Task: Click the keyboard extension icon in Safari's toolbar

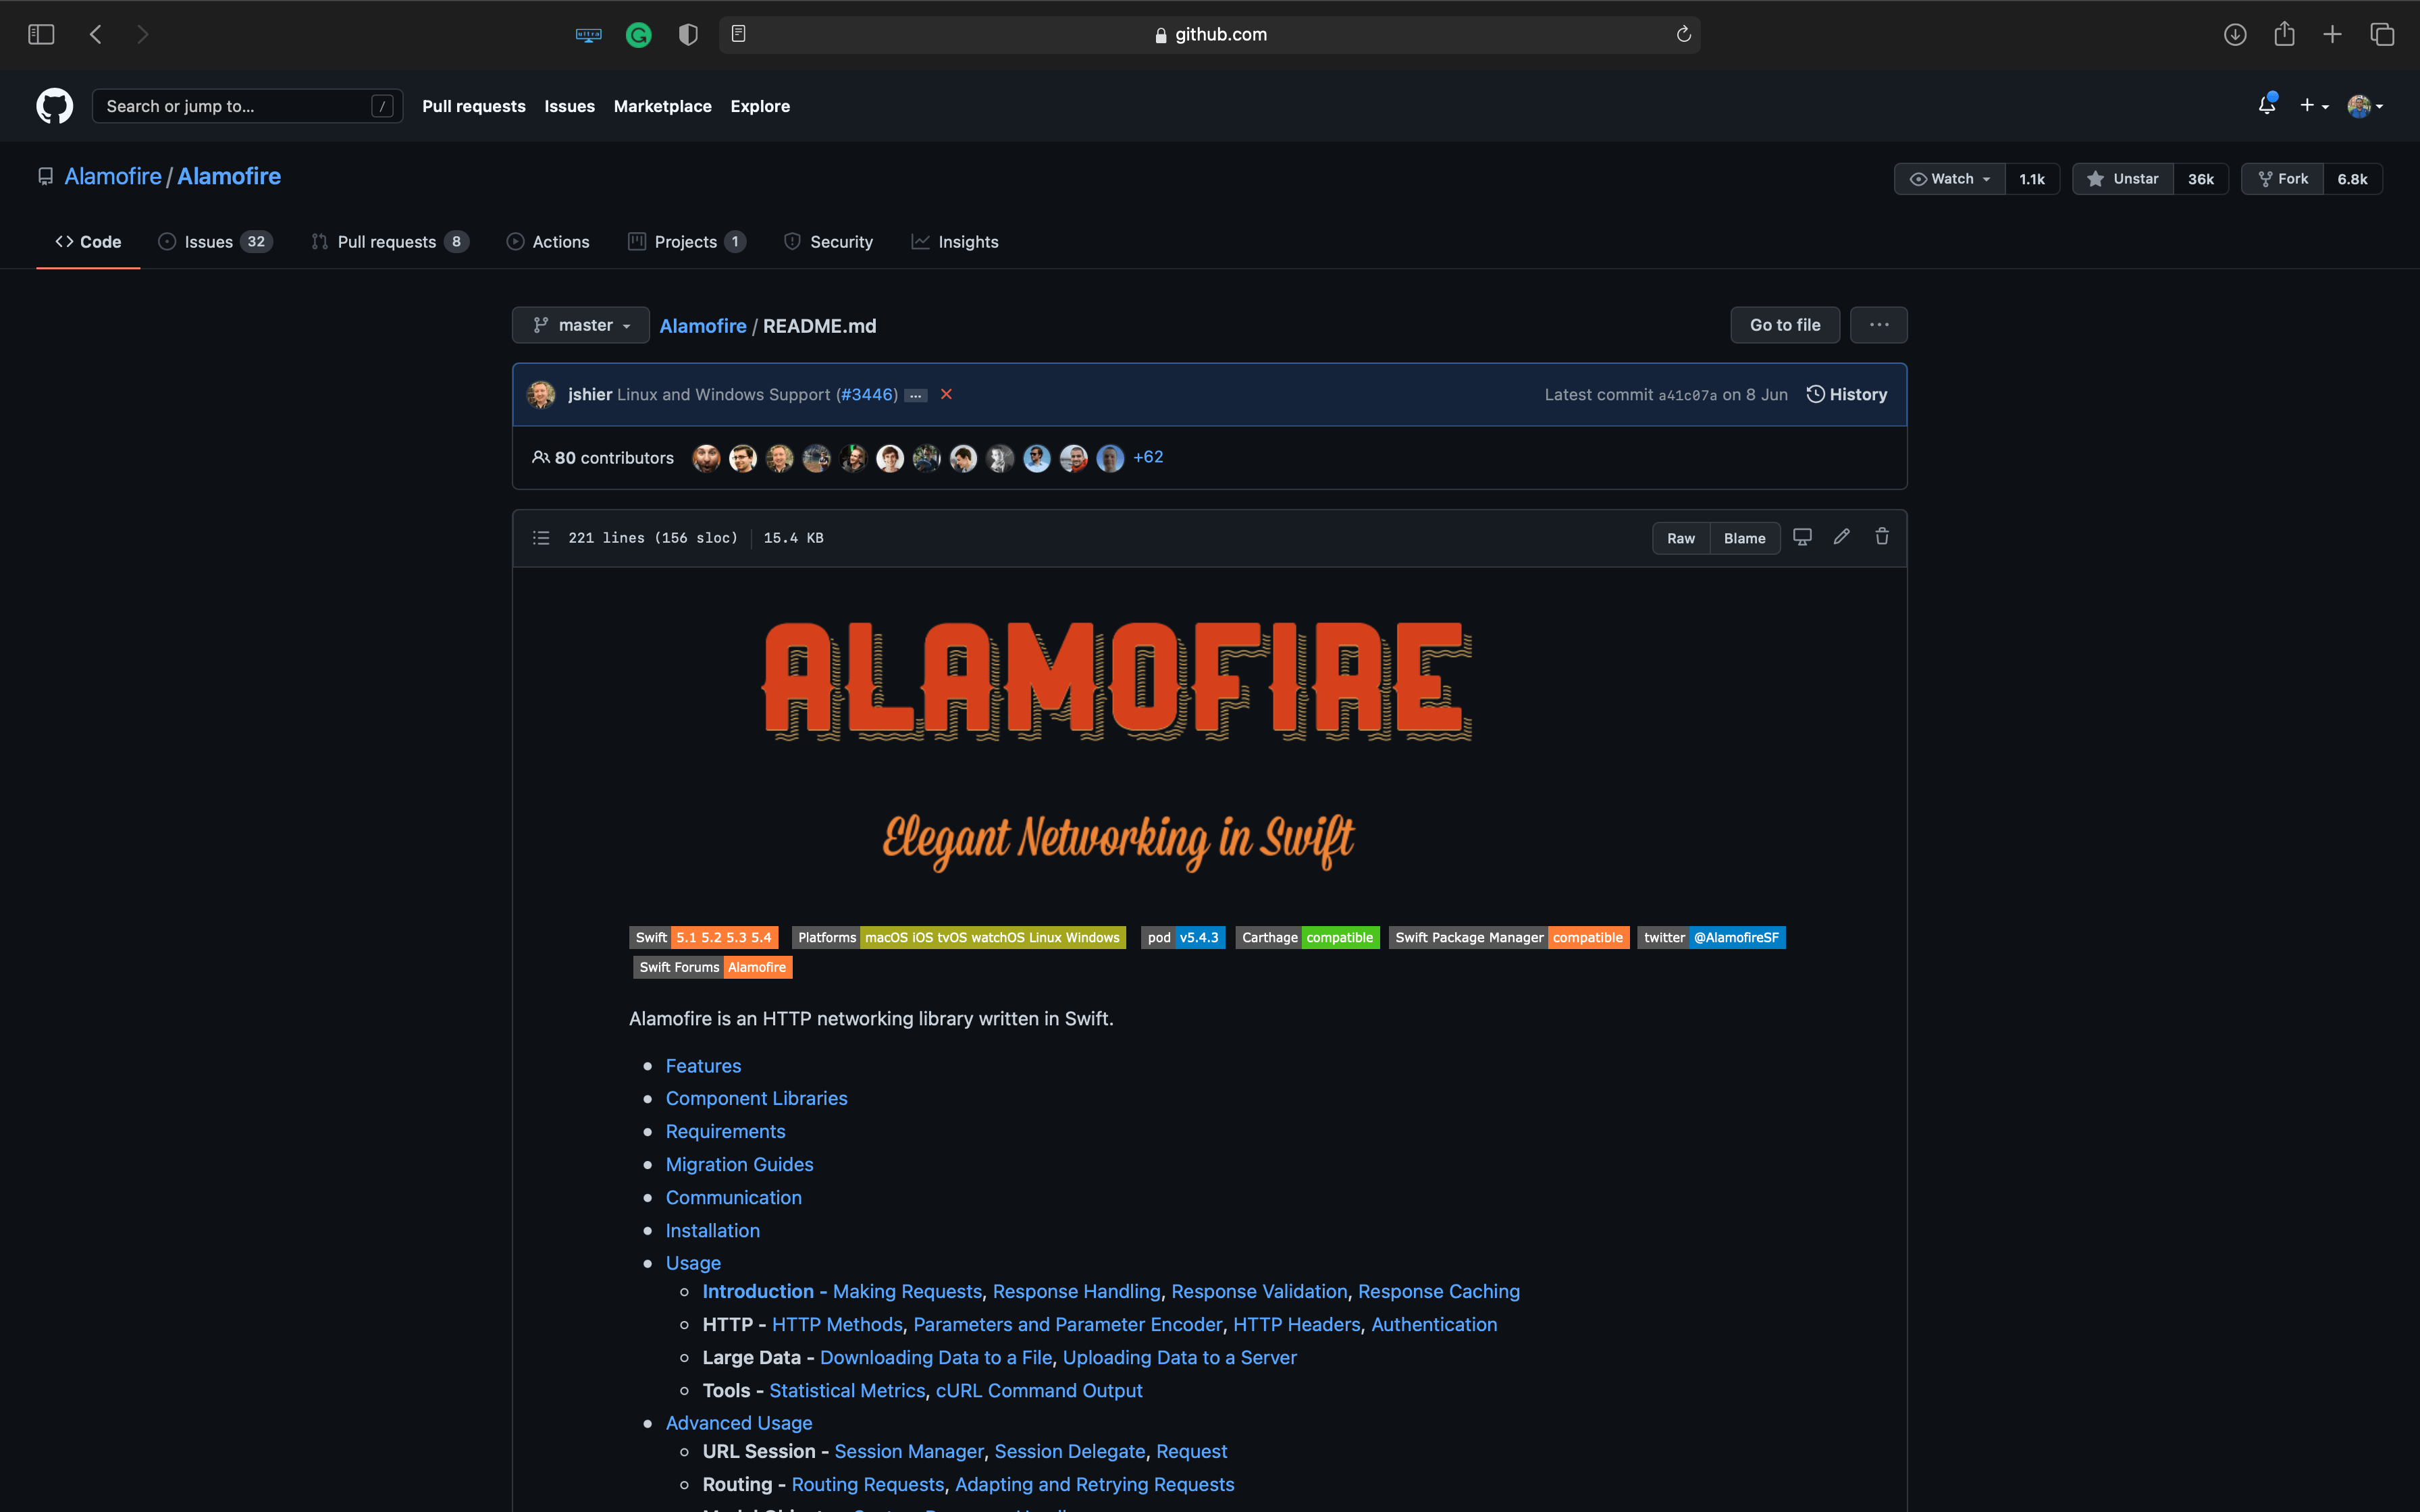Action: pyautogui.click(x=588, y=35)
